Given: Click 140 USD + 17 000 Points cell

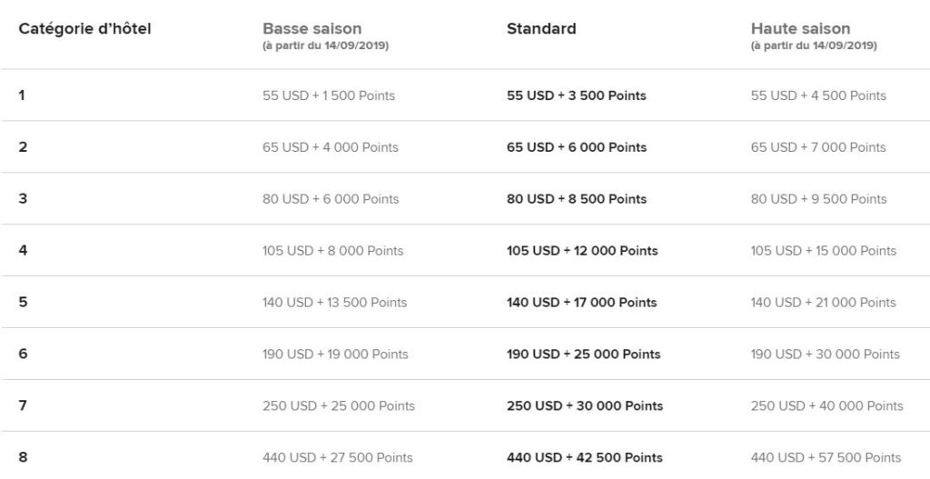Looking at the screenshot, I should [x=581, y=303].
